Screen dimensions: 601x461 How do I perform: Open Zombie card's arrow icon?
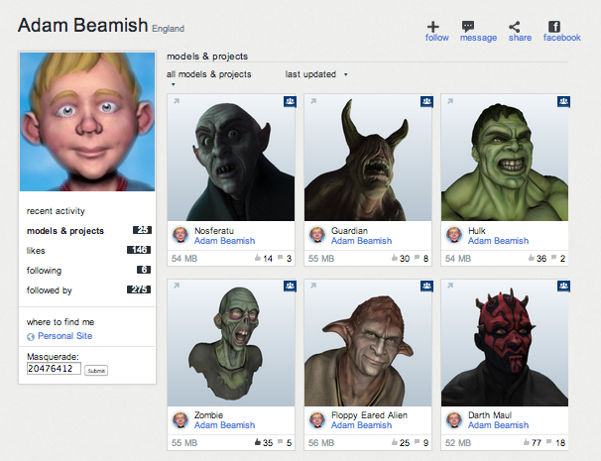(177, 286)
